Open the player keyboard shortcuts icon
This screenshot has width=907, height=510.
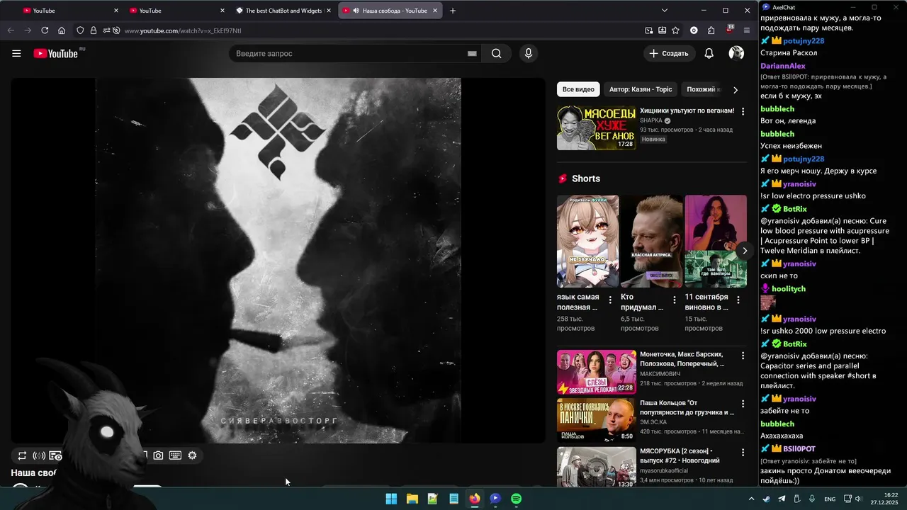175,455
